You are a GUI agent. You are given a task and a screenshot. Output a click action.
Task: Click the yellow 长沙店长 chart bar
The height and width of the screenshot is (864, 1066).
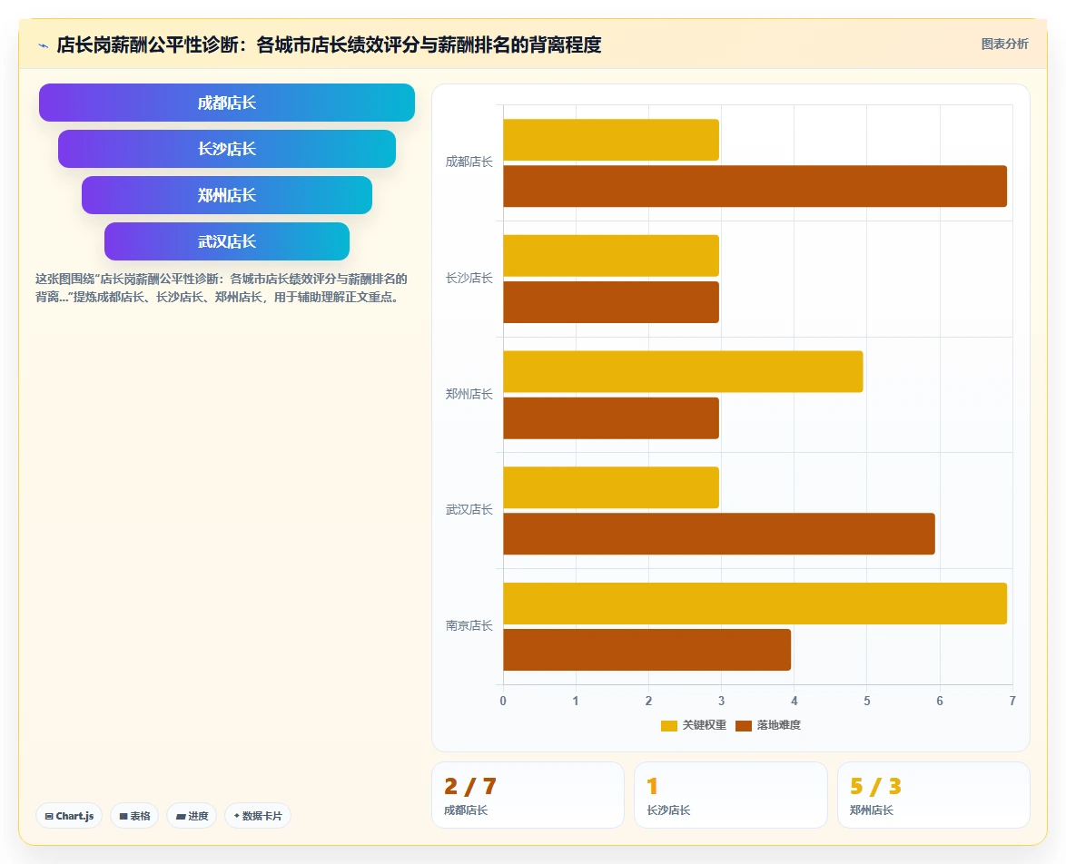point(610,256)
